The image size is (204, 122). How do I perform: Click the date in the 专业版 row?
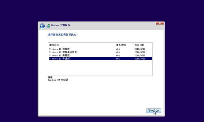(140, 59)
